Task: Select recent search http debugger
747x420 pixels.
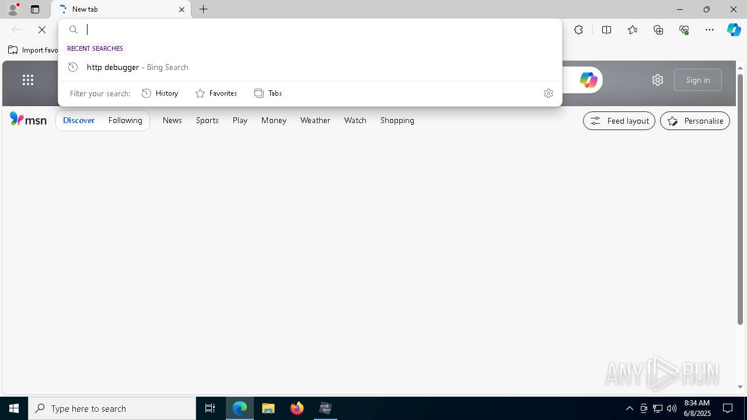Action: pos(310,67)
